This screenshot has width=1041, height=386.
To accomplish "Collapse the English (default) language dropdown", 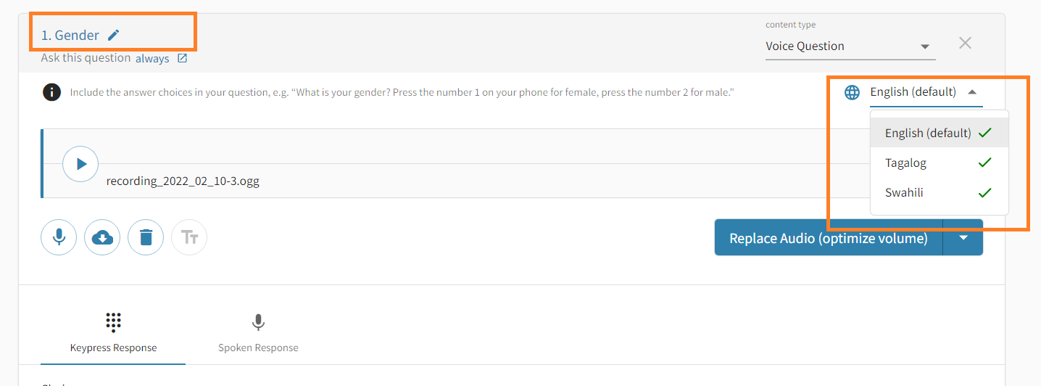I will click(x=972, y=92).
